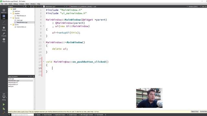Show the Search Results pane
This screenshot has width=207, height=116.
coord(47,115)
